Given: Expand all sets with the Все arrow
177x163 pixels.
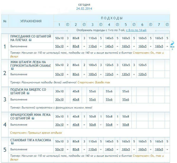Looking at the screenshot, I should [172, 45].
